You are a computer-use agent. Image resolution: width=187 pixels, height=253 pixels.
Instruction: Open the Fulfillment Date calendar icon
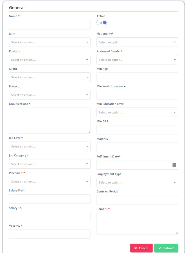(x=174, y=165)
